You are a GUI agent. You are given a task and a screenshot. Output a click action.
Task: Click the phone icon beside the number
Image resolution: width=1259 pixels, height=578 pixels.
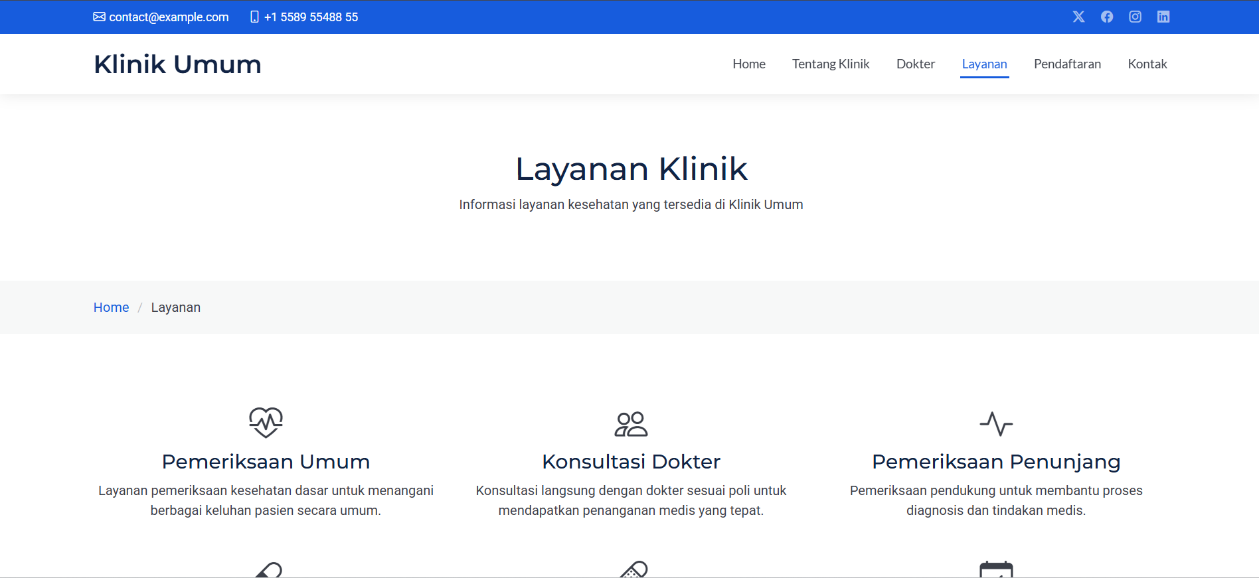click(254, 17)
